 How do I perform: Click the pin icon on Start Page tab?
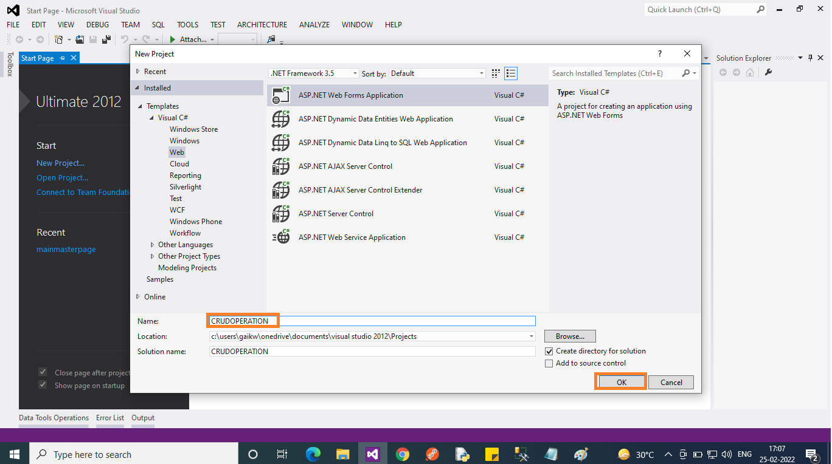click(x=63, y=58)
